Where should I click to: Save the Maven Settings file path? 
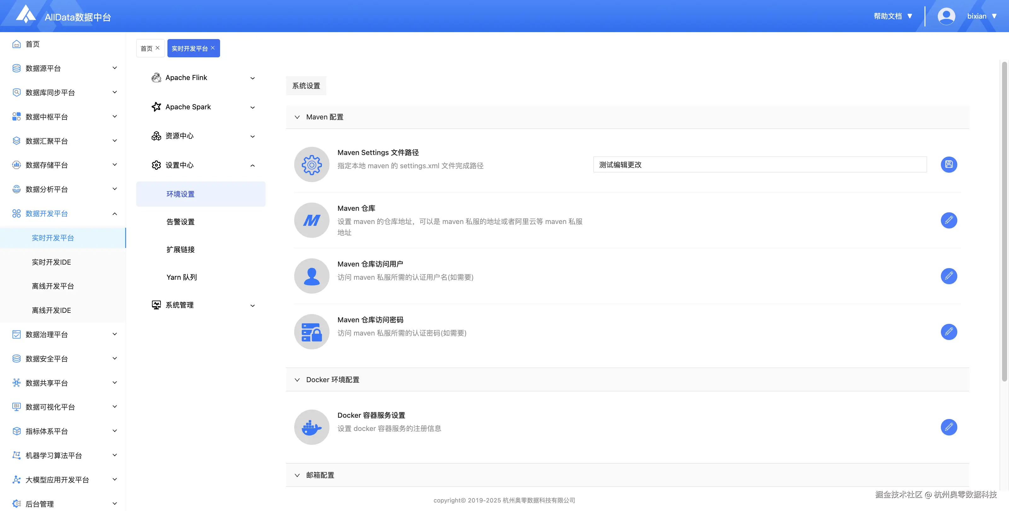(x=949, y=165)
